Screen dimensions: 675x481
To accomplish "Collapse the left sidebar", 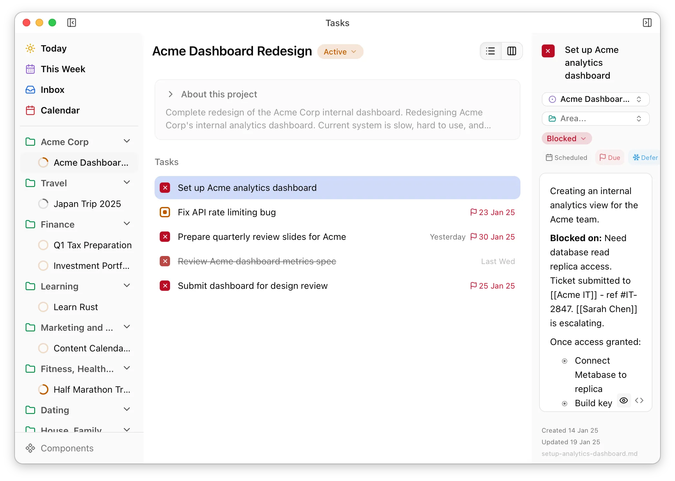I will (71, 23).
